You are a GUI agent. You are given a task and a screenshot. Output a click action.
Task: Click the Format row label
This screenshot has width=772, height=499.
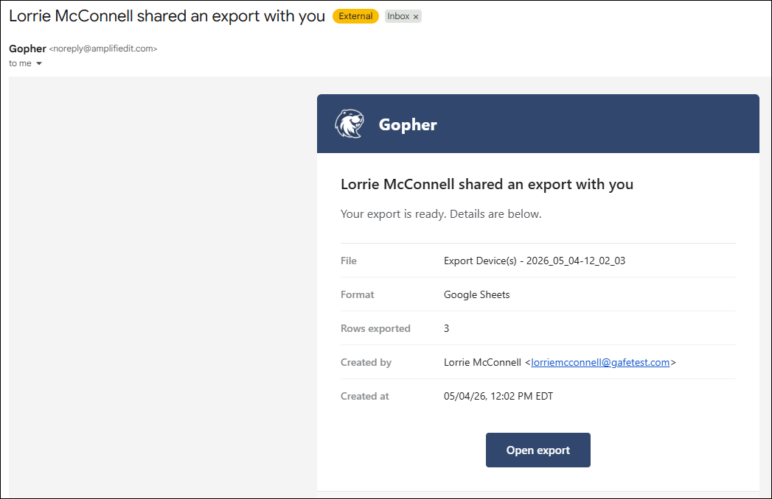point(358,294)
